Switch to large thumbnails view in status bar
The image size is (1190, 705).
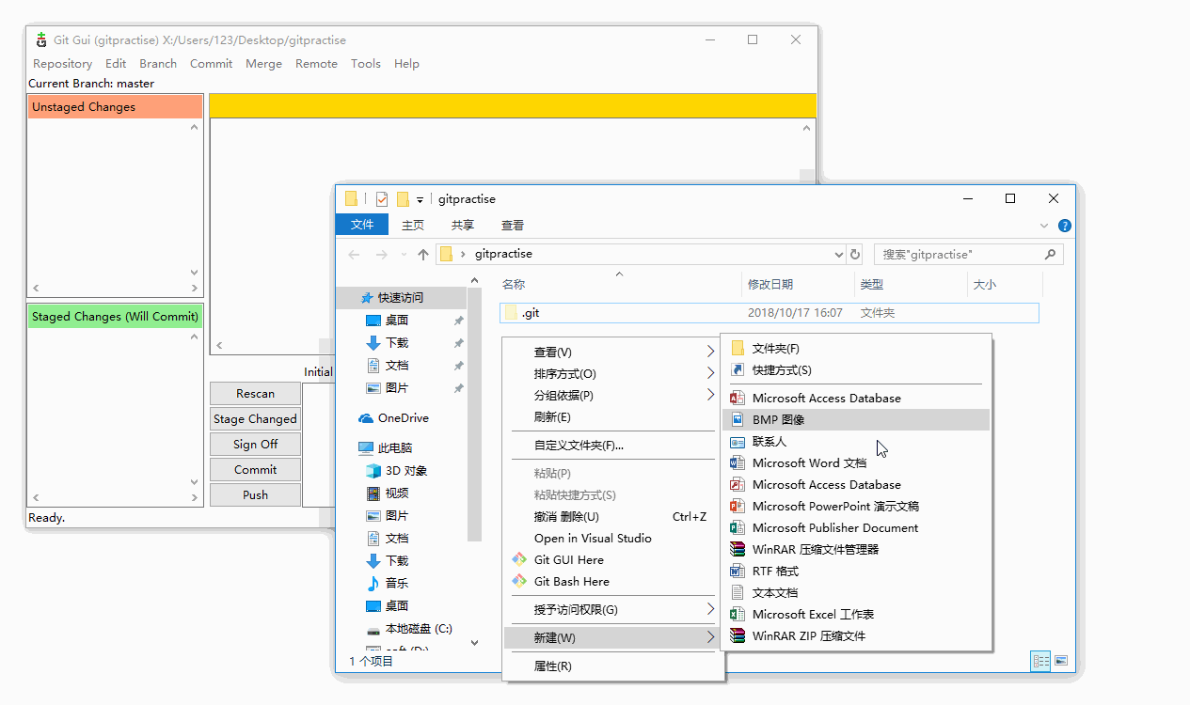1062,661
